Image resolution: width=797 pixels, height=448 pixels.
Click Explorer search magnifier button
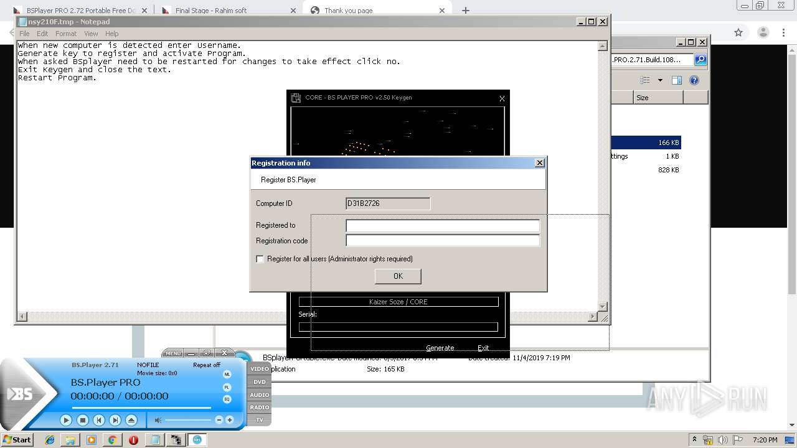(x=700, y=60)
